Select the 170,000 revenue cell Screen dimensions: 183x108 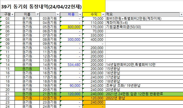(94, 27)
